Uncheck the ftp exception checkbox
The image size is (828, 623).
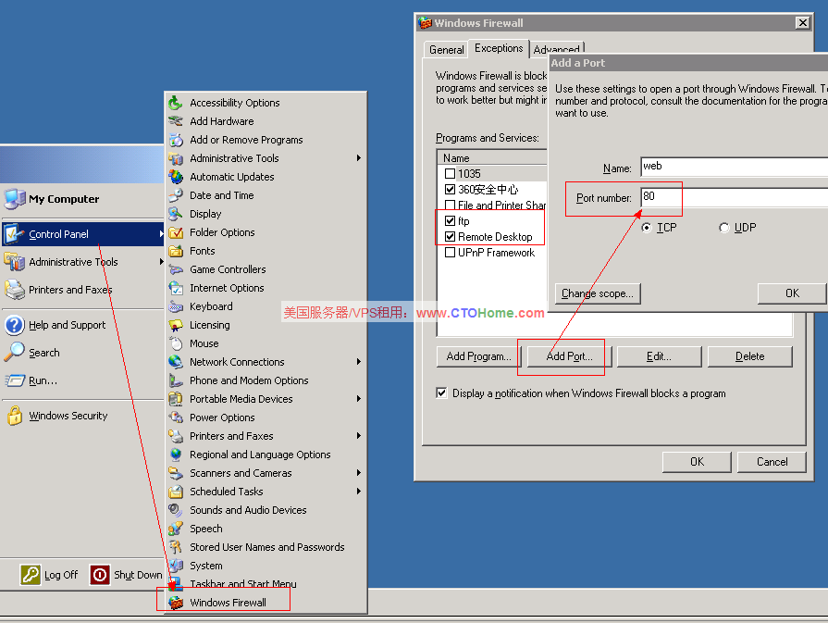click(x=450, y=220)
